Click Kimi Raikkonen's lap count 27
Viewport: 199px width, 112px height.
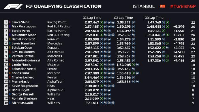[193, 52]
